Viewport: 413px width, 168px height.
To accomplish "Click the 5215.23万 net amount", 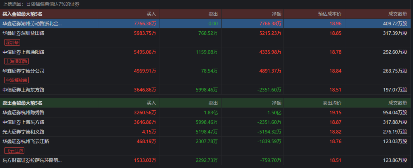I will tap(270, 33).
